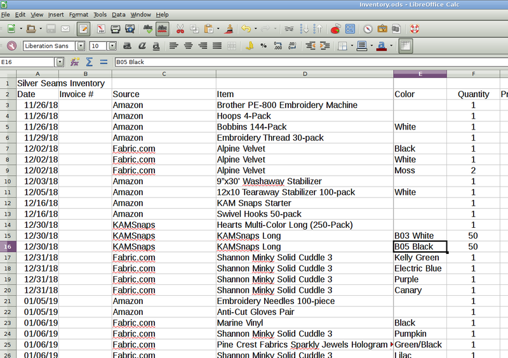Screen dimensions: 508x358
Task: Toggle Align Right
Action: pos(203,46)
